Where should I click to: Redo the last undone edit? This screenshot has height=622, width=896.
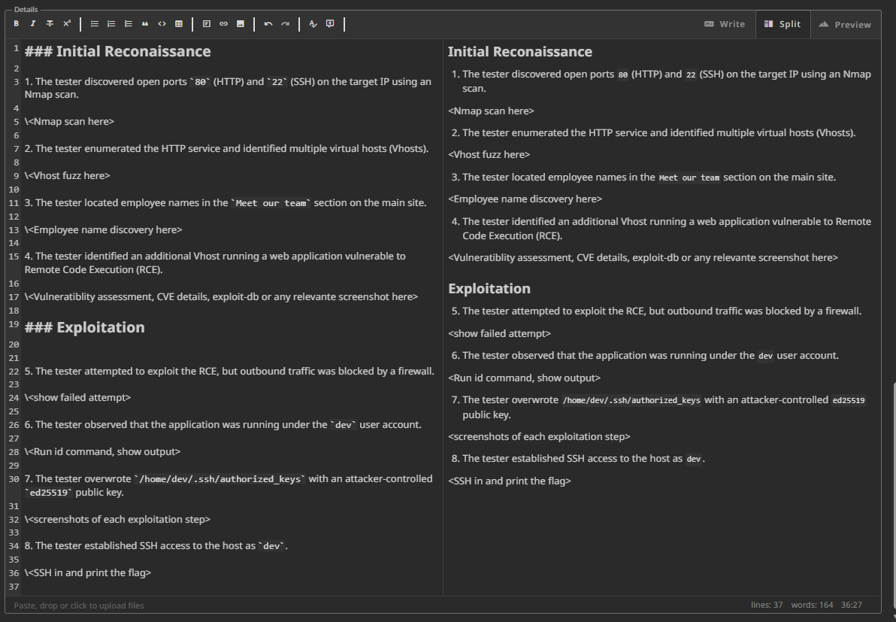(x=285, y=24)
